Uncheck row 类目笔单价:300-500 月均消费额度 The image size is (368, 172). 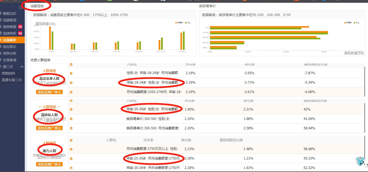coord(71,128)
